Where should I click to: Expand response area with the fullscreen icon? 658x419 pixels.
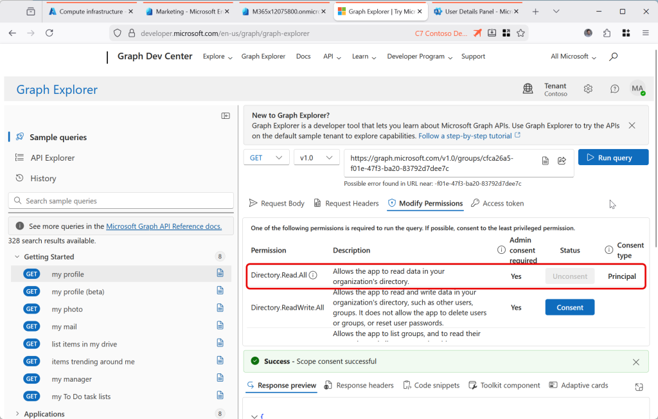click(639, 387)
